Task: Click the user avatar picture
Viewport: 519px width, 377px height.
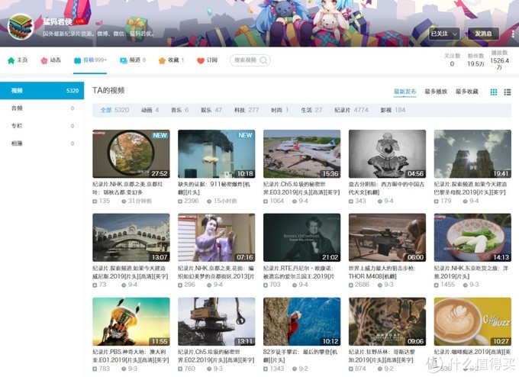Action: pyautogui.click(x=21, y=27)
